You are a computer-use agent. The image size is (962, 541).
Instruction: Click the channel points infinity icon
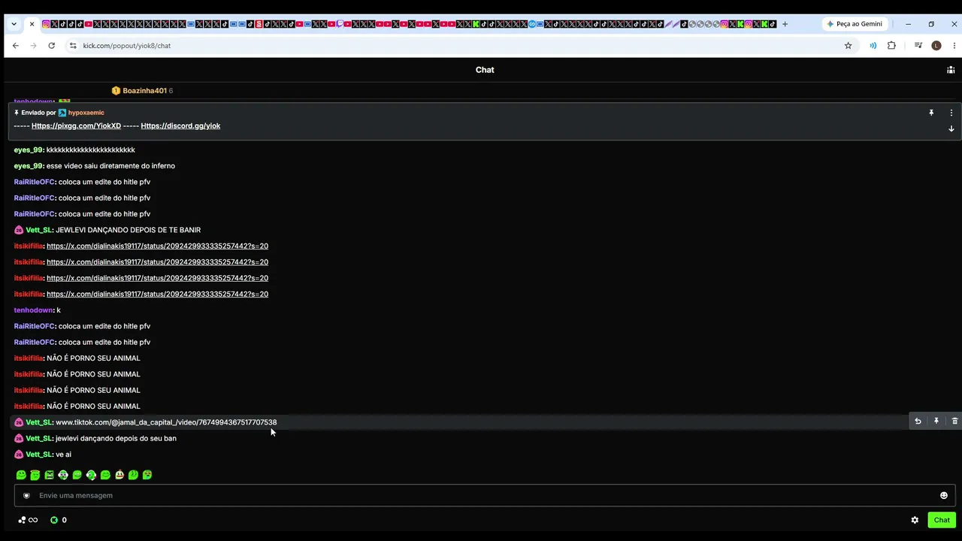[28, 520]
